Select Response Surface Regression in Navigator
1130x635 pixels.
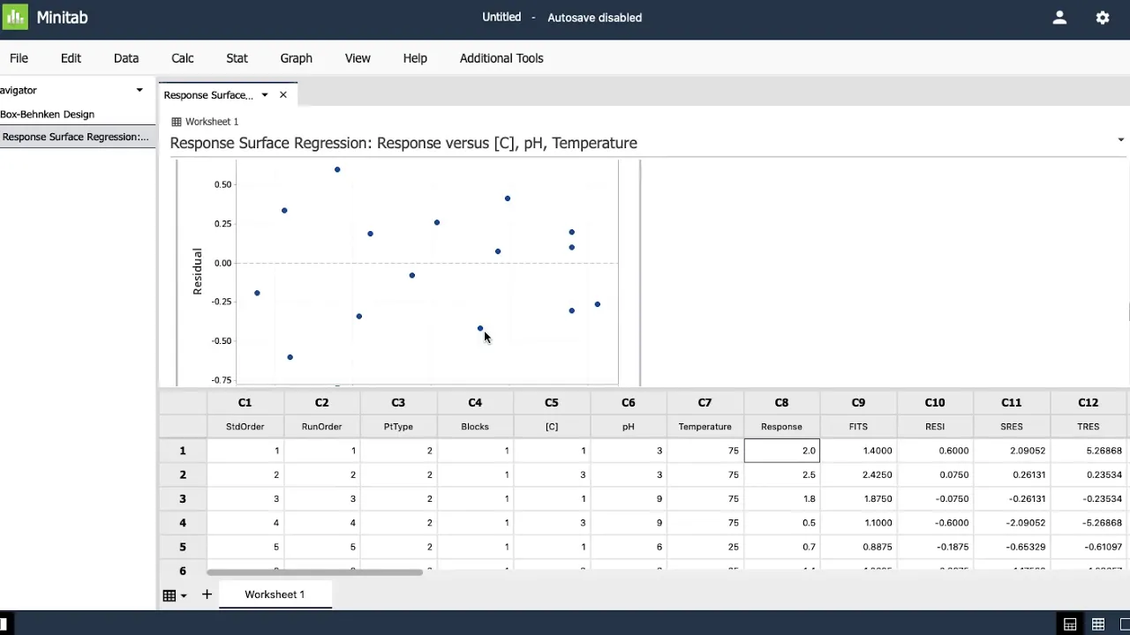[x=76, y=137]
